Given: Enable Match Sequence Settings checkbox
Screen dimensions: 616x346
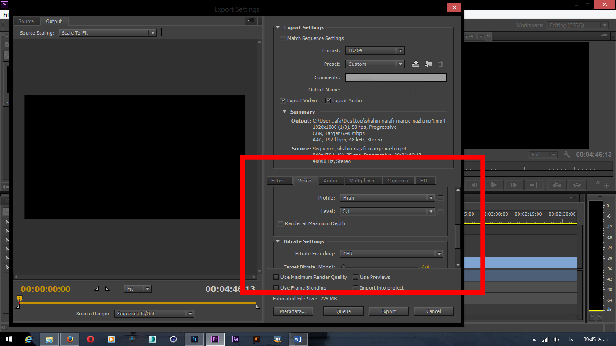Looking at the screenshot, I should (x=283, y=38).
